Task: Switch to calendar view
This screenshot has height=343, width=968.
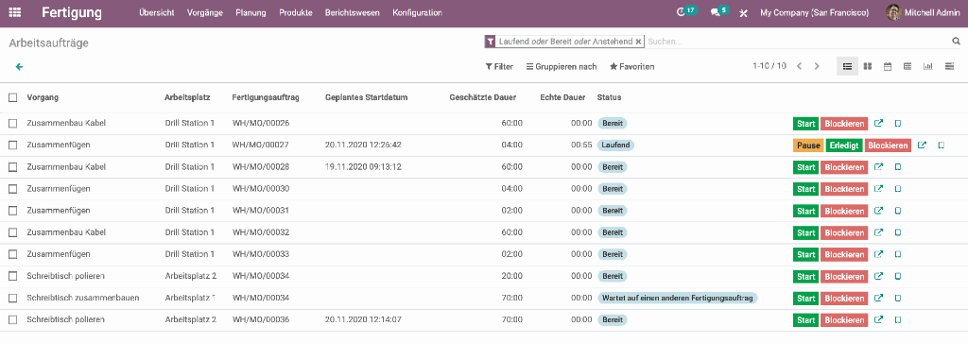Action: click(x=887, y=66)
